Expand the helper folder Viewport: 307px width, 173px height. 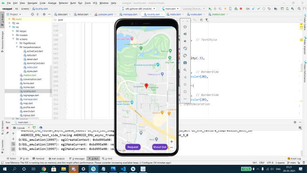[x=13, y=31]
